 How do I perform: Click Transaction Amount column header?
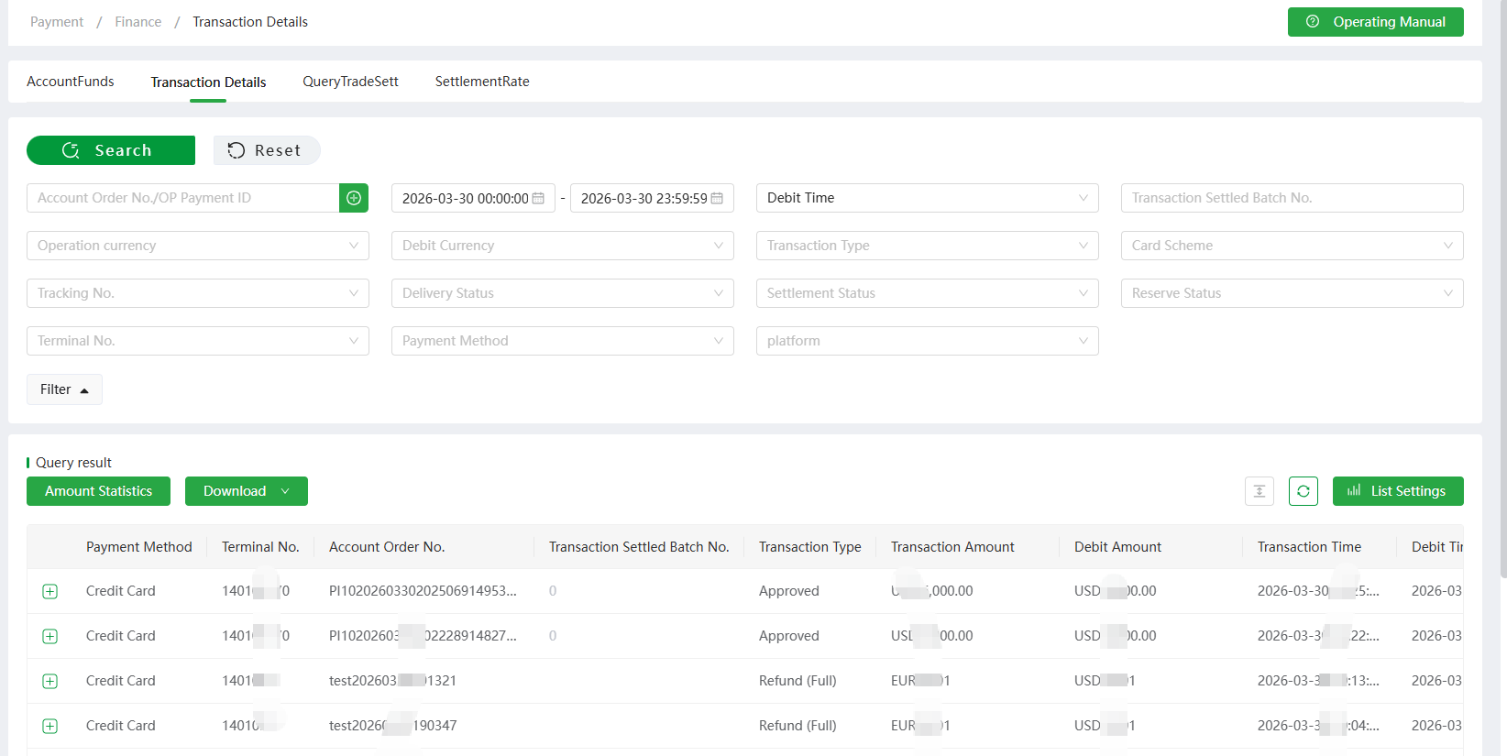pos(952,547)
